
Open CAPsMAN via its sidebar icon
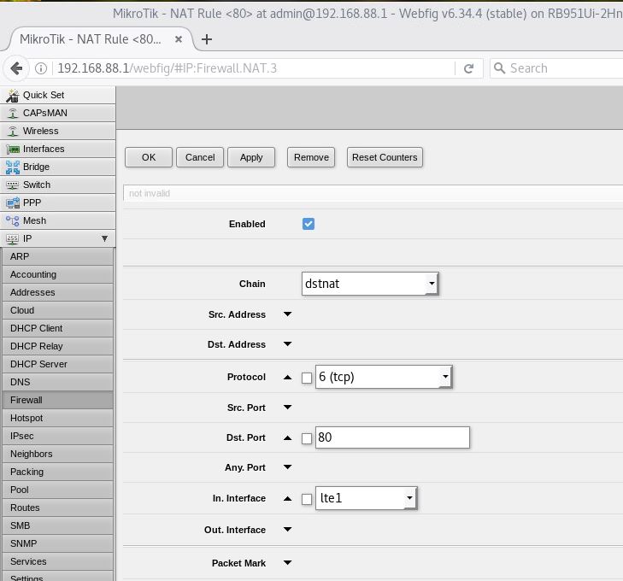coord(12,114)
